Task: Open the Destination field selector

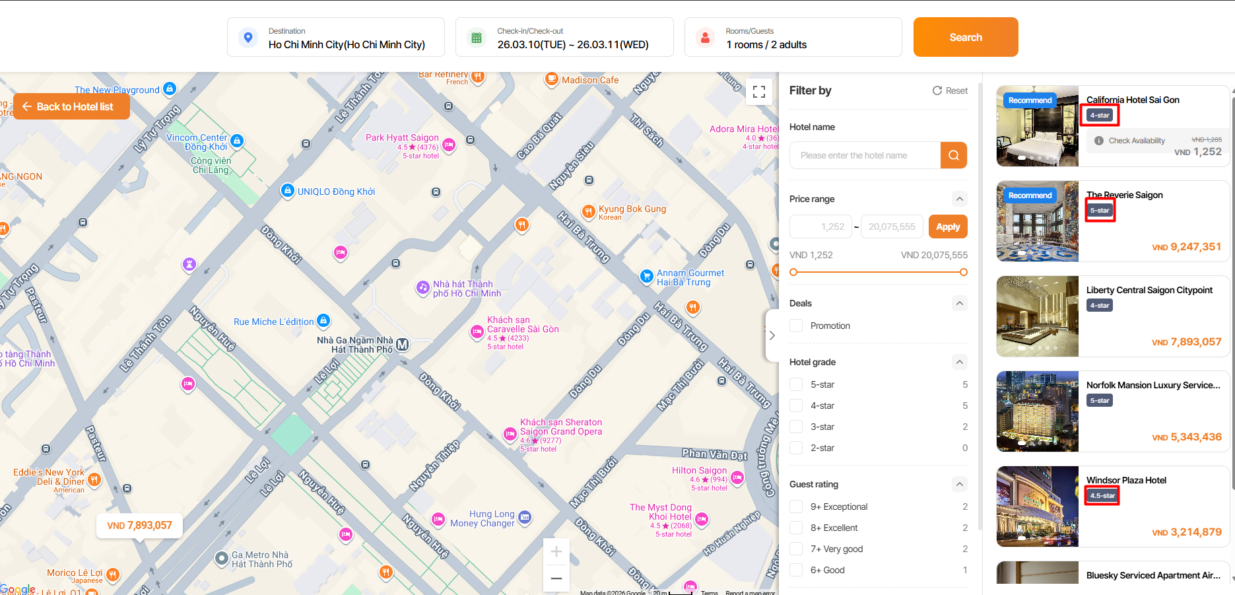Action: pos(335,38)
